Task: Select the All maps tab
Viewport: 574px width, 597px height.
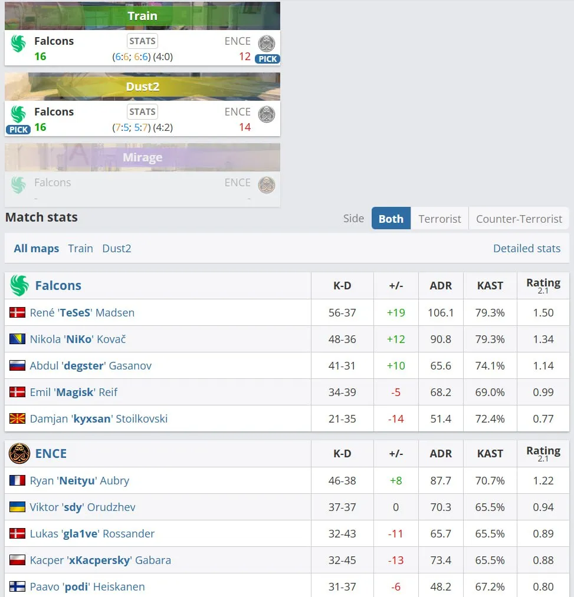Action: (x=37, y=248)
